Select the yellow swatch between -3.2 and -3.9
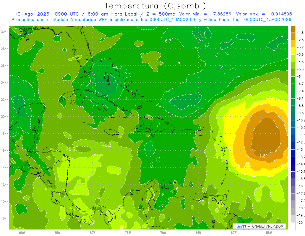The width and height of the screenshot is (305, 236). tap(293, 51)
